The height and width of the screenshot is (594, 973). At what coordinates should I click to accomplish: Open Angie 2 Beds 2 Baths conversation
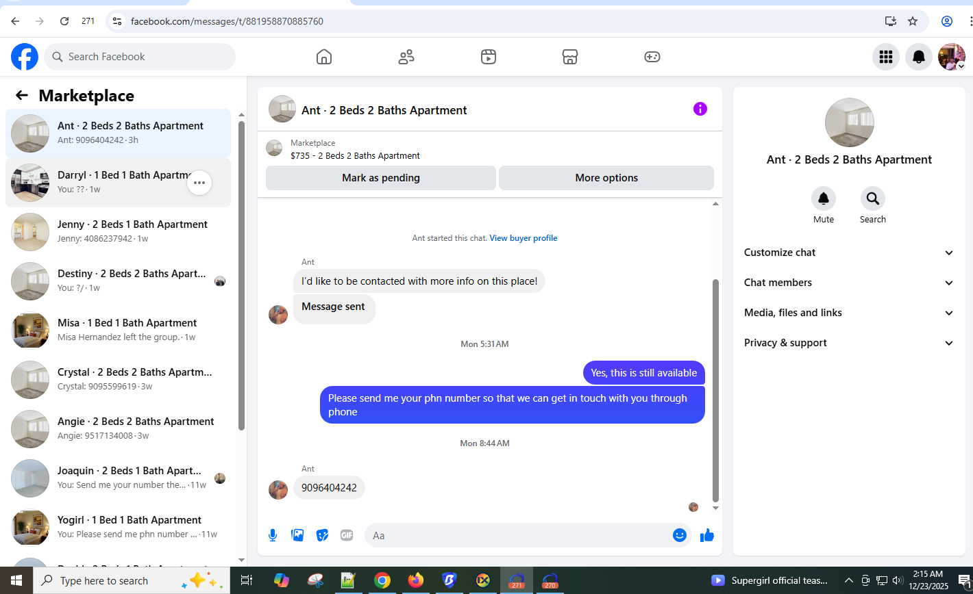tap(118, 429)
